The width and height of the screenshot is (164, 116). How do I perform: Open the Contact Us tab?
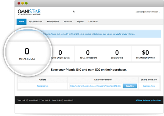tap(93, 22)
